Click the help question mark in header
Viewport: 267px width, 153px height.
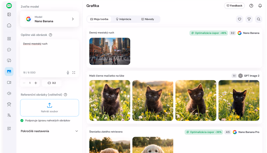point(251,6)
